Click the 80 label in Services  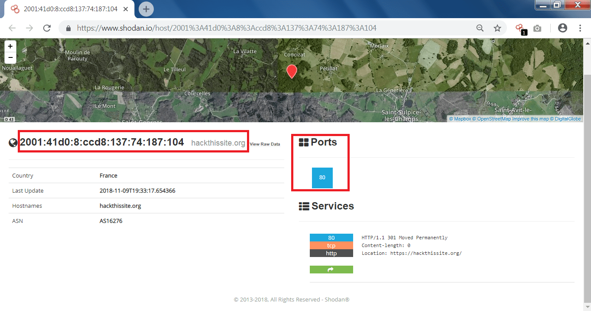(331, 238)
